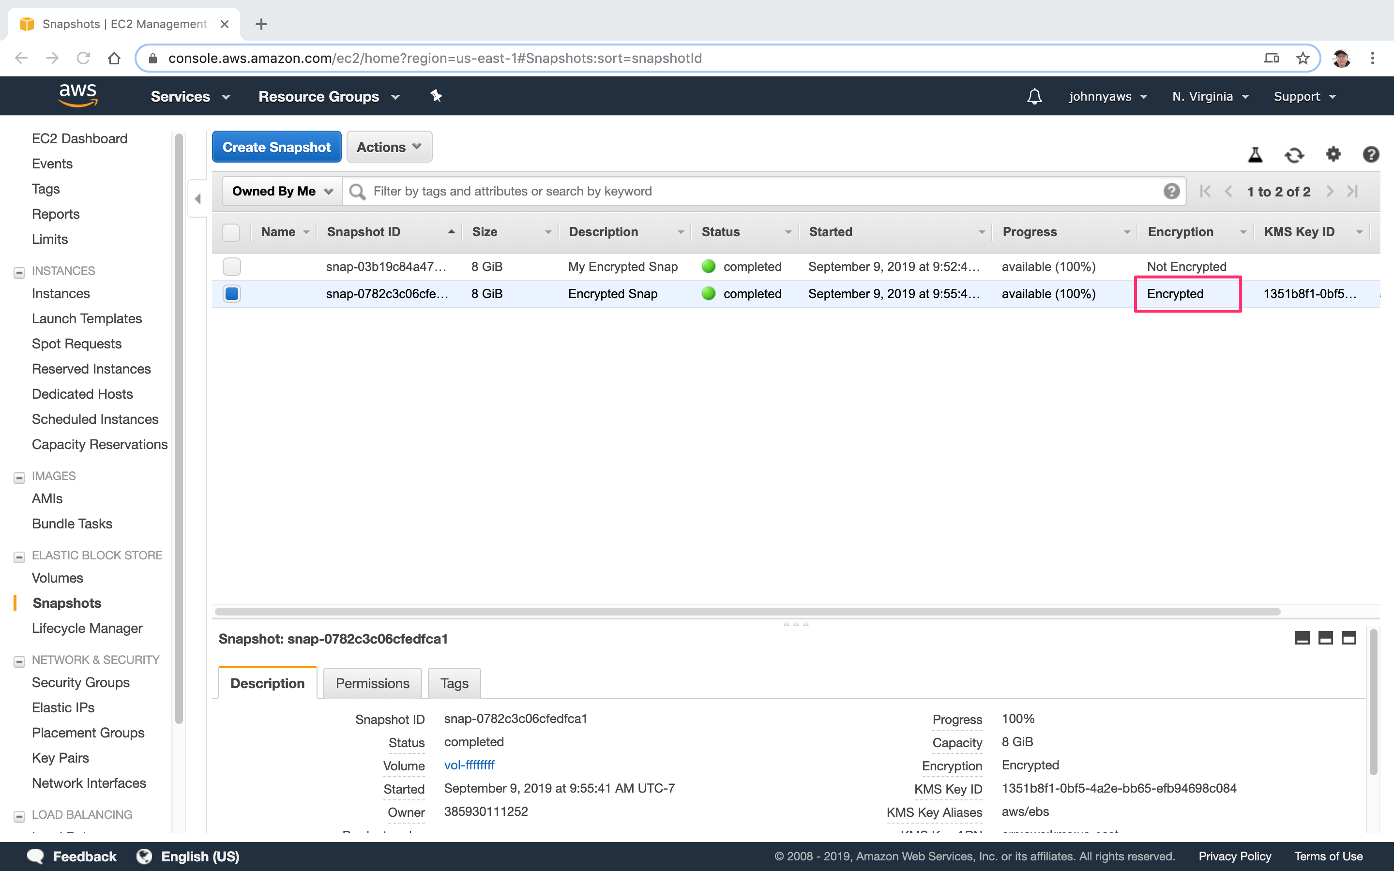
Task: Open Security Groups in the sidebar
Action: (81, 682)
